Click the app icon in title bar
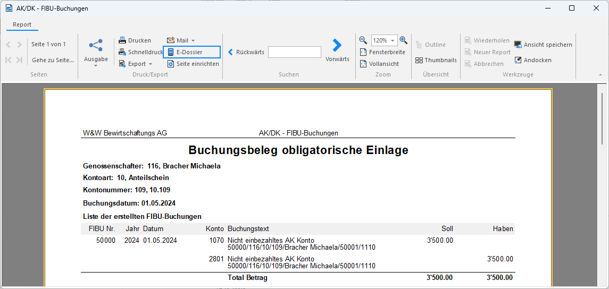This screenshot has width=609, height=289. pos(9,8)
